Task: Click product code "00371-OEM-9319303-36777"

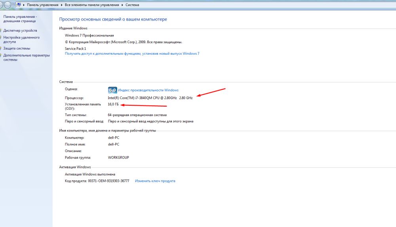Action: click(109, 181)
